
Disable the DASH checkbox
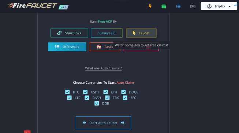point(87,98)
